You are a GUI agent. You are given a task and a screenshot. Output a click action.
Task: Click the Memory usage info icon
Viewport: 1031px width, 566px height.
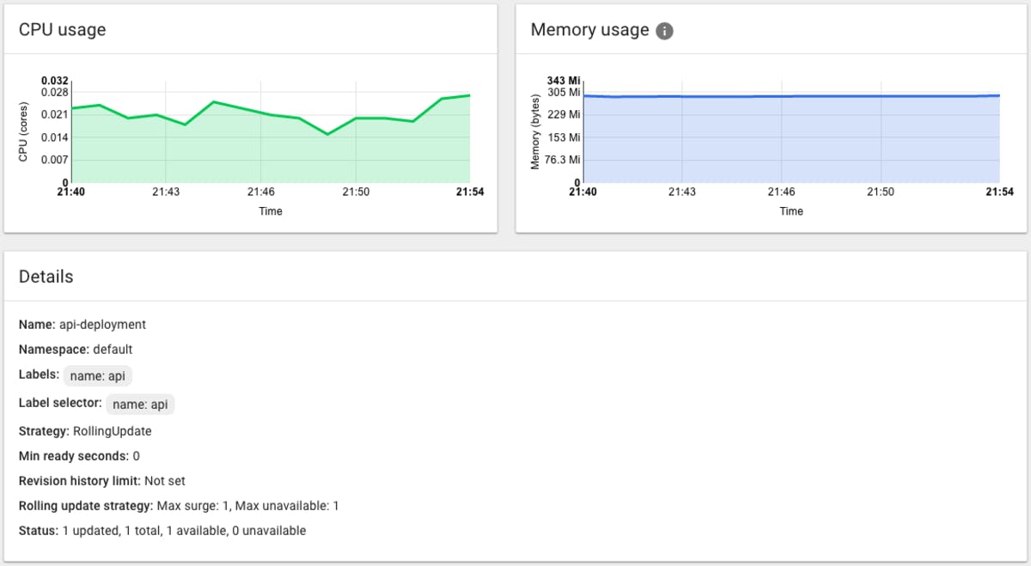point(664,31)
